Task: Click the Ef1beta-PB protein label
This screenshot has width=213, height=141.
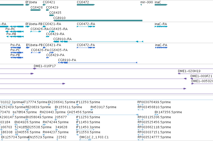Action: click(34, 45)
